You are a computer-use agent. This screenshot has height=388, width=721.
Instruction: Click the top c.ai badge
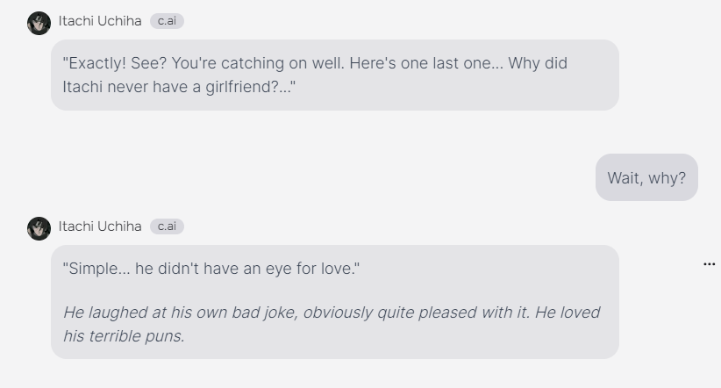point(167,21)
